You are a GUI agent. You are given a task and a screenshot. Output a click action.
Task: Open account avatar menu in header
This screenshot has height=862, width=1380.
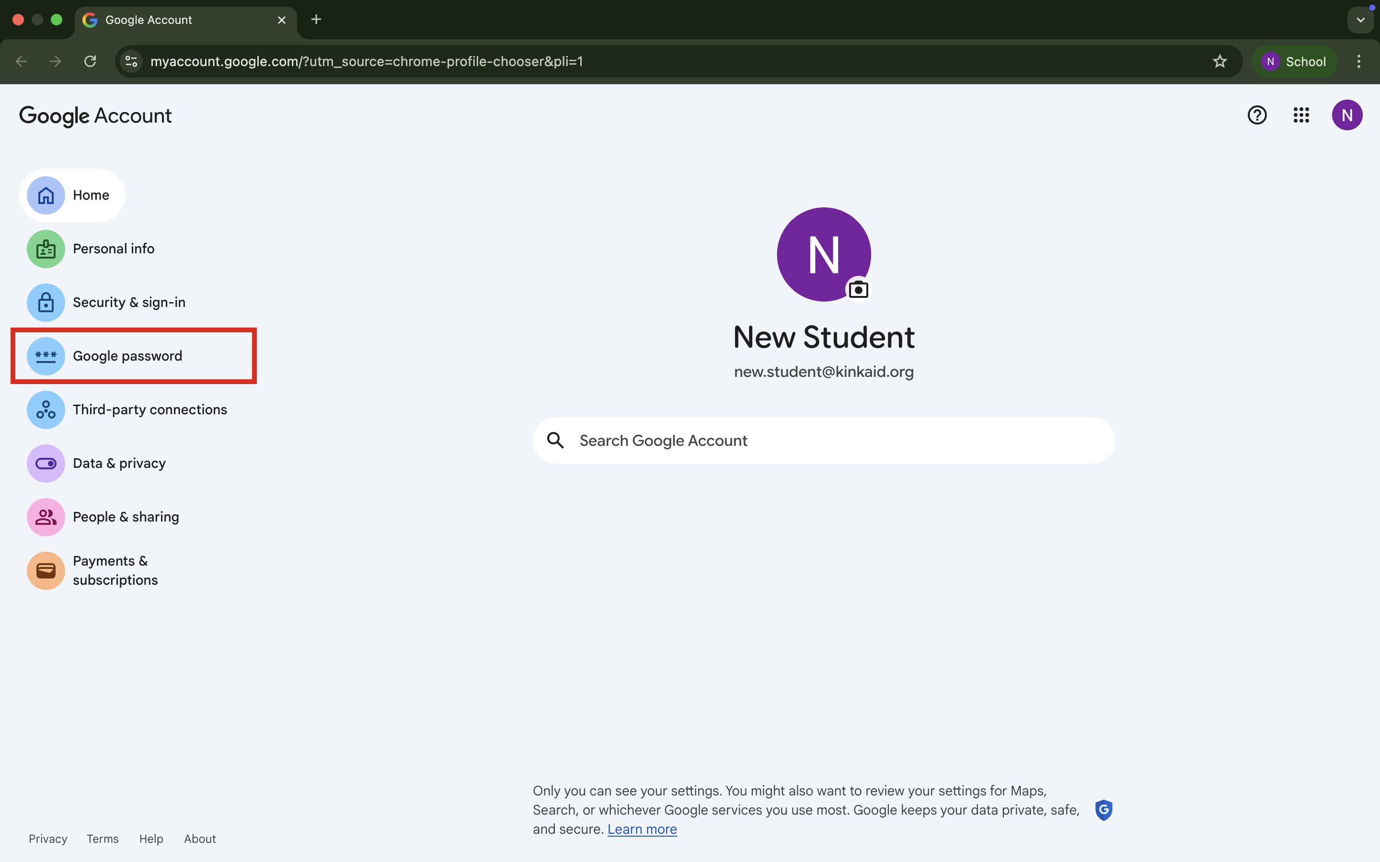[x=1346, y=115]
